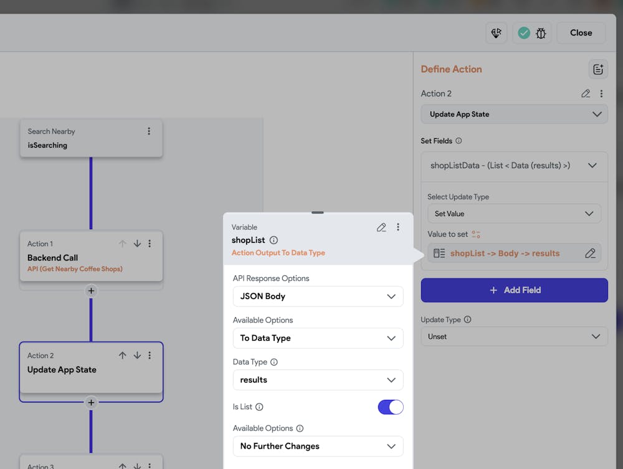Edit the shopList variable pencil icon
Screen dimensions: 623x469
click(x=381, y=227)
